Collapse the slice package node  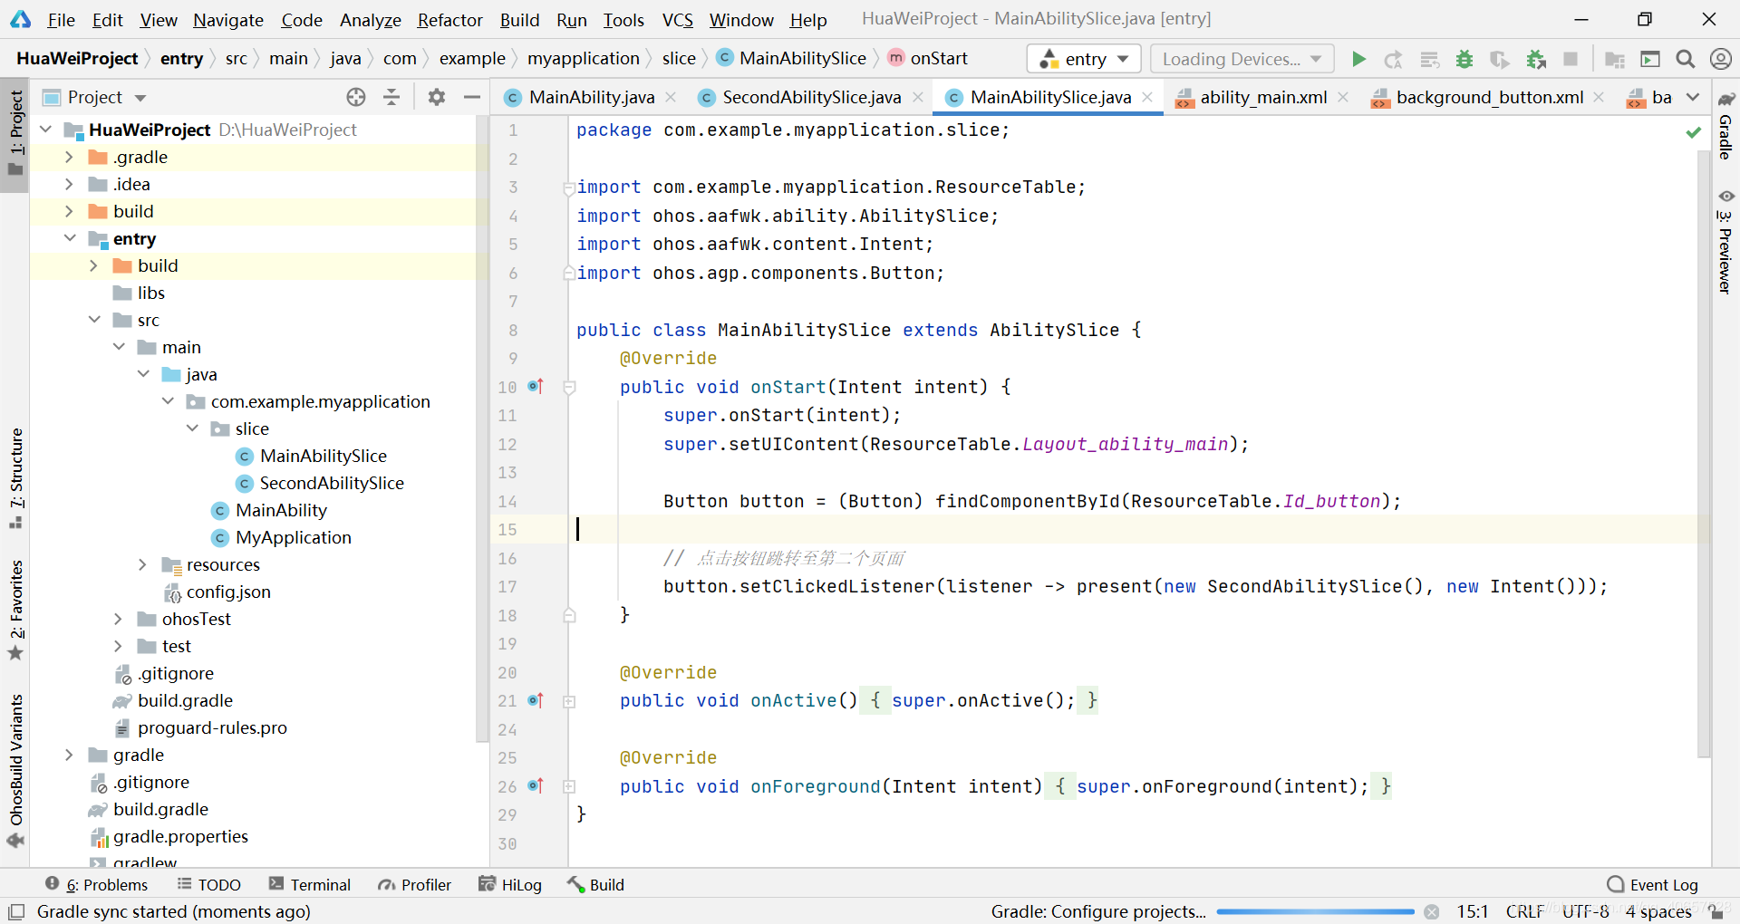pyautogui.click(x=192, y=428)
